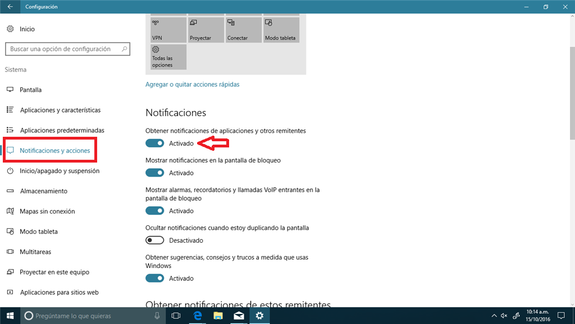Click the Inicio gear icon

point(10,29)
